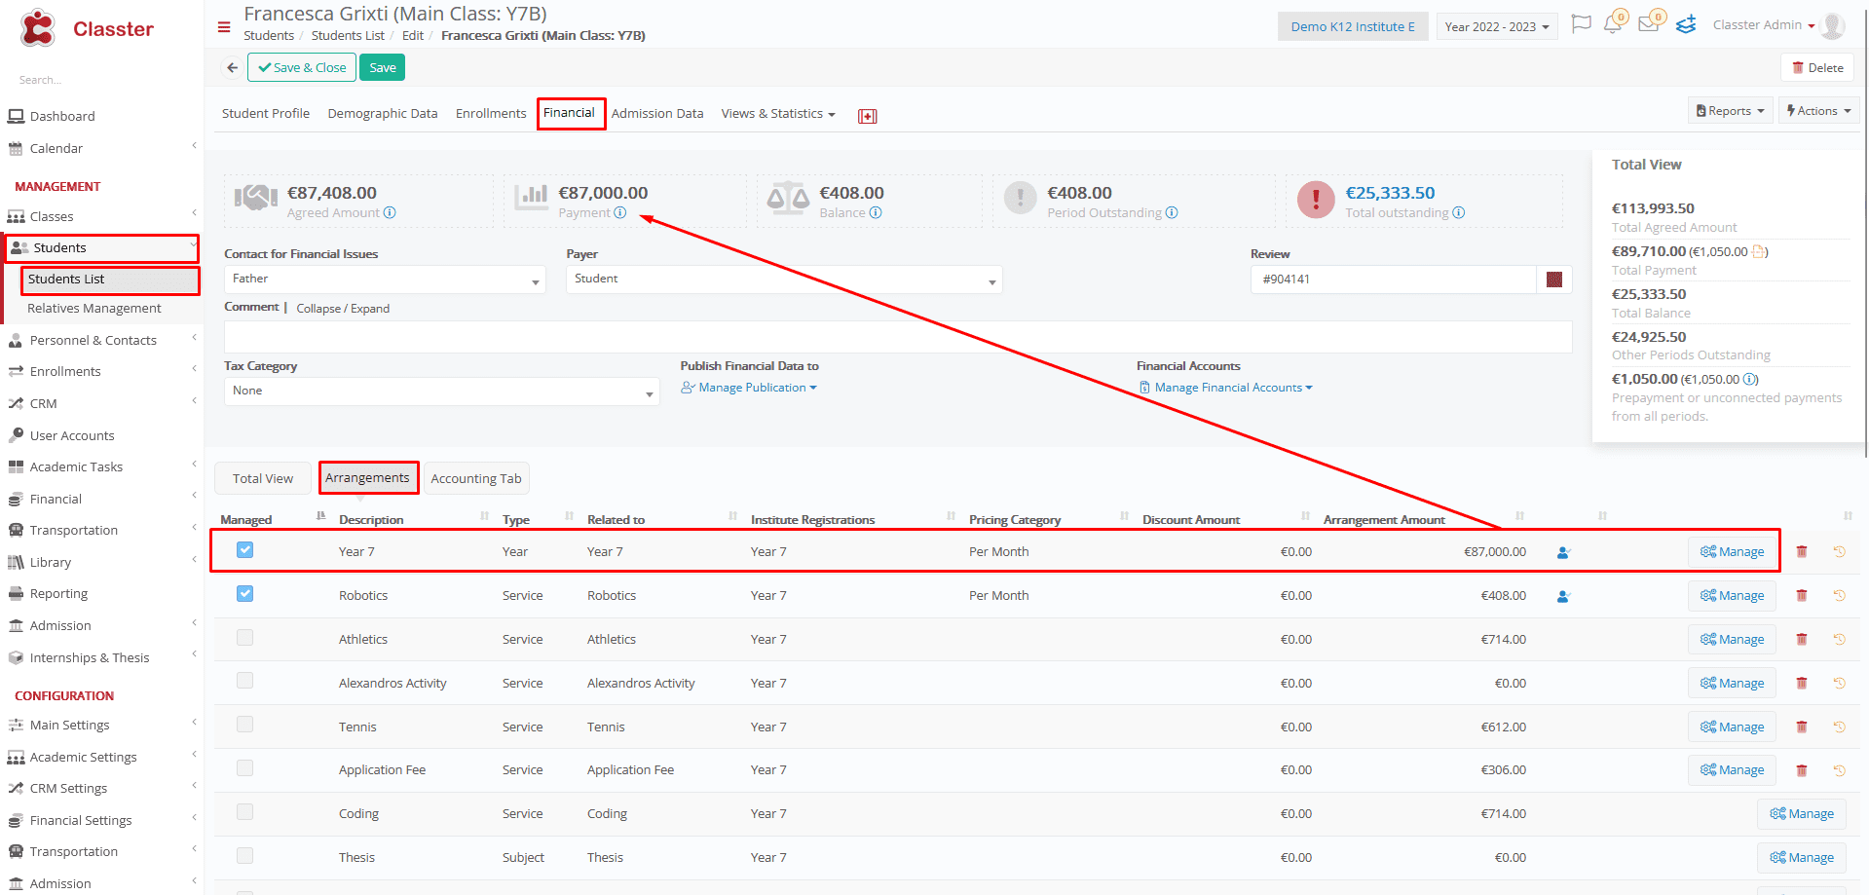1869x895 pixels.
Task: Click Balance info icon
Action: point(876,212)
